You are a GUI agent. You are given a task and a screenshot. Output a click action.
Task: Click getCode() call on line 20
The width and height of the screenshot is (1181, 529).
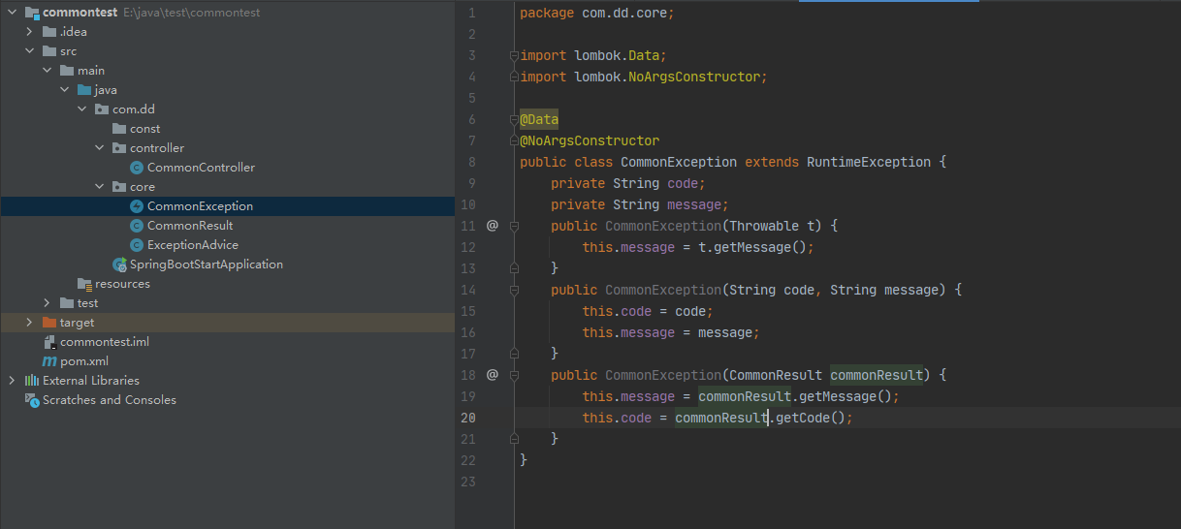pyautogui.click(x=810, y=418)
